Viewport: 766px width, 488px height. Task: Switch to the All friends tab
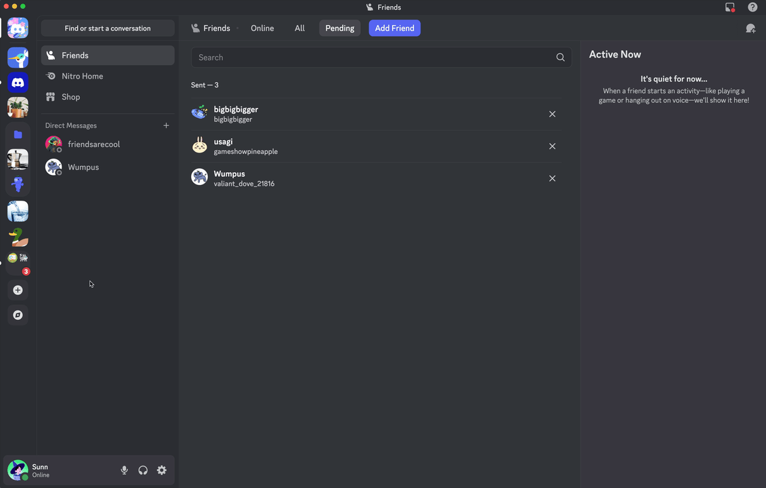click(x=299, y=28)
